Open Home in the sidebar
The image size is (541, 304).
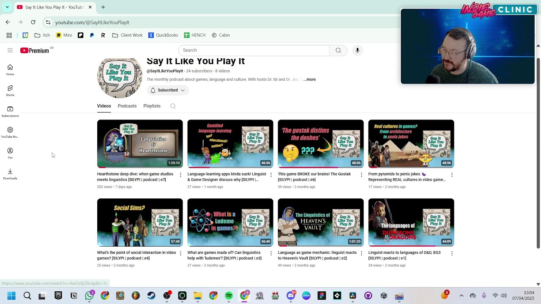[x=10, y=70]
